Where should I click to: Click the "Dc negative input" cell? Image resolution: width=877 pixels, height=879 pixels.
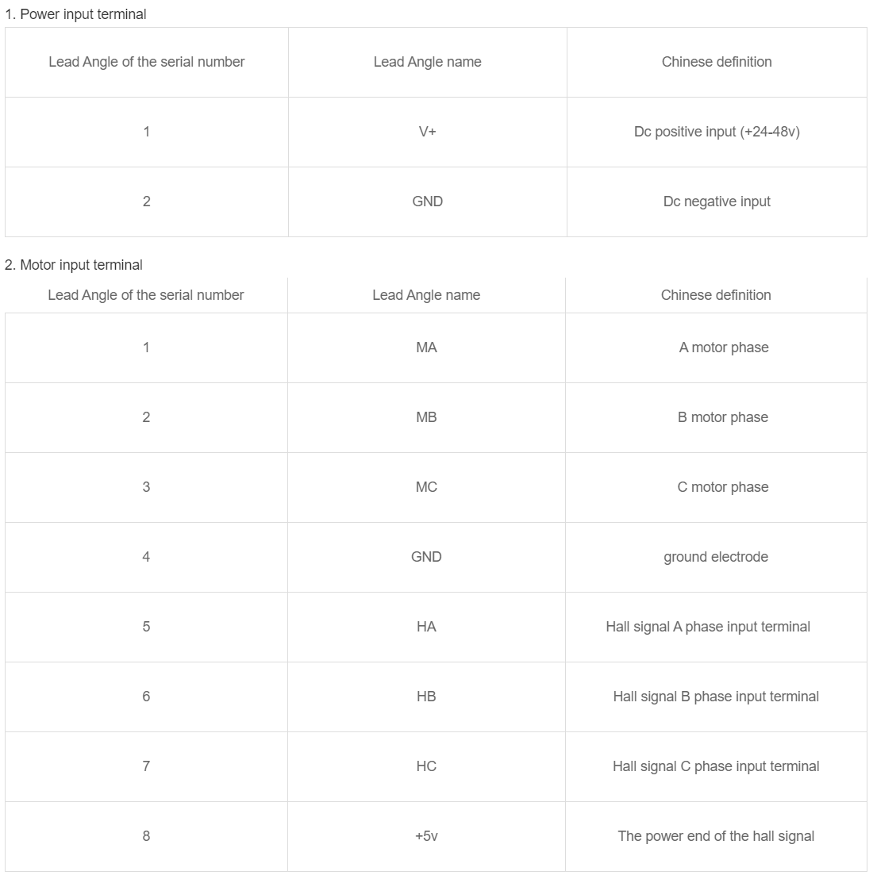pos(717,202)
